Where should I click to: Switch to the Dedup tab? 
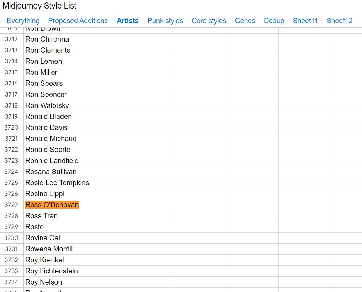pyautogui.click(x=274, y=21)
